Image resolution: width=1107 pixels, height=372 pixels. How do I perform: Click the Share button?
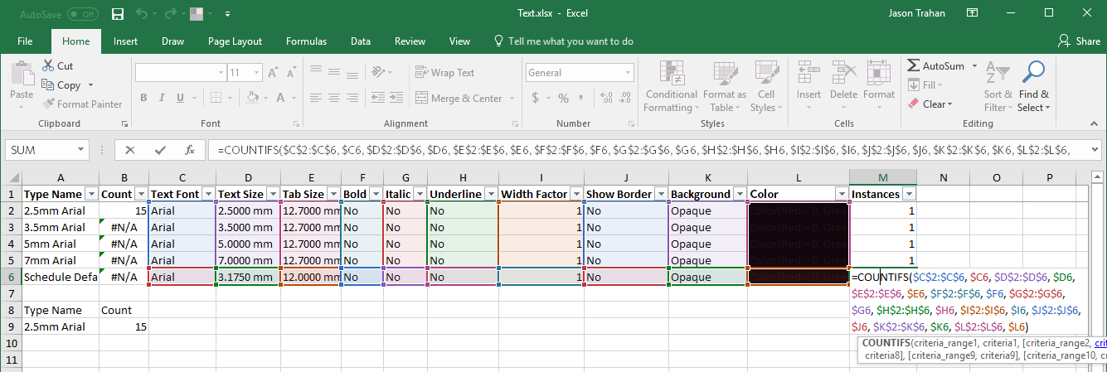pyautogui.click(x=1079, y=41)
